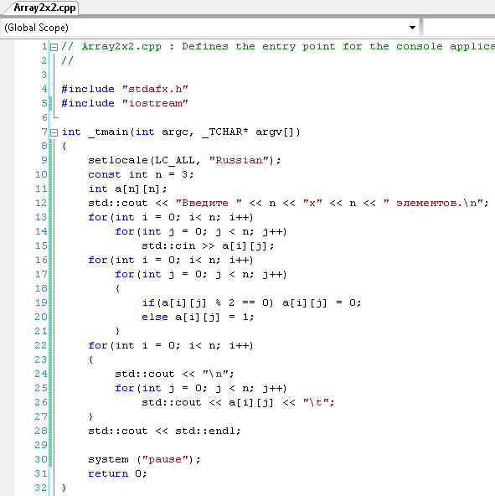
Task: Click the _tmain function name
Action: [108, 132]
